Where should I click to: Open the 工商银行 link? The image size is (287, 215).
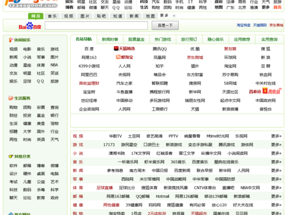160,109
